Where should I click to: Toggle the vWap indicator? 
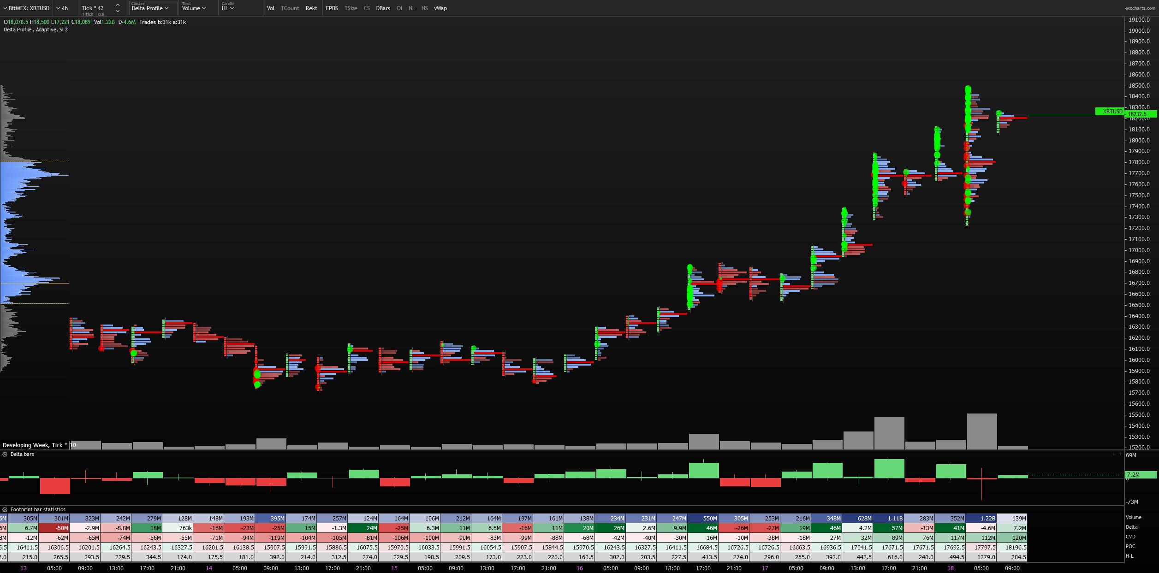pos(440,8)
